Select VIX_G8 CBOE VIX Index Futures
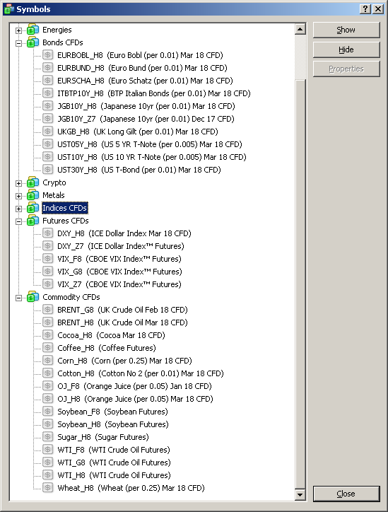The image size is (388, 512). click(119, 272)
